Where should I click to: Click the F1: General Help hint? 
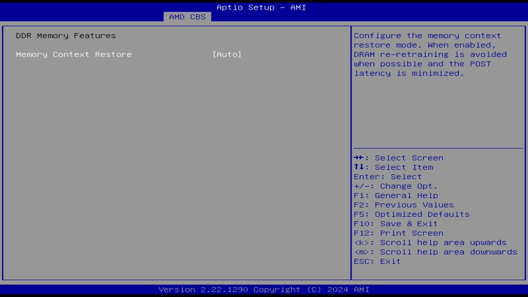[x=396, y=196]
